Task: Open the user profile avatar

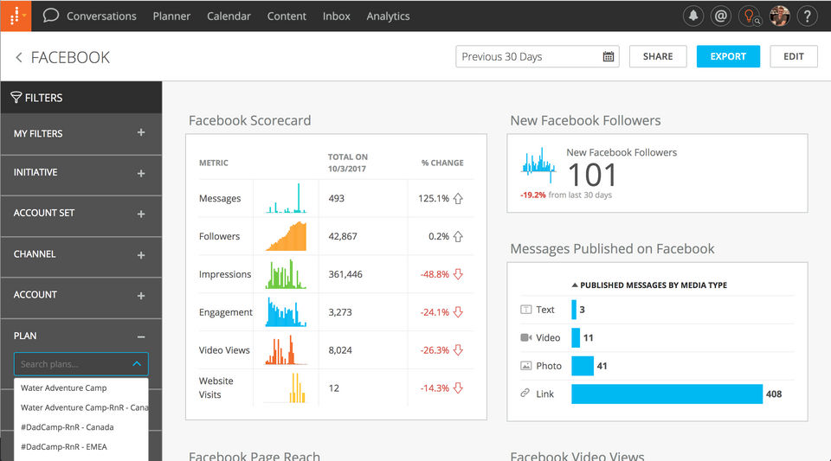Action: [x=780, y=16]
